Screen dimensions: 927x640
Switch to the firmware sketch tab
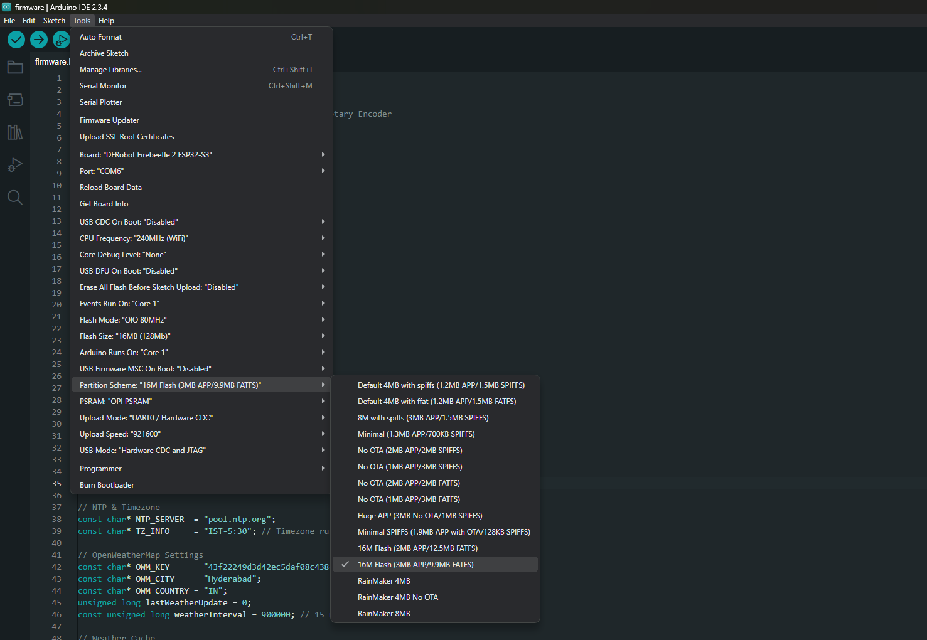51,61
